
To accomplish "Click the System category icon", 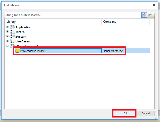I will tap(13, 37).
